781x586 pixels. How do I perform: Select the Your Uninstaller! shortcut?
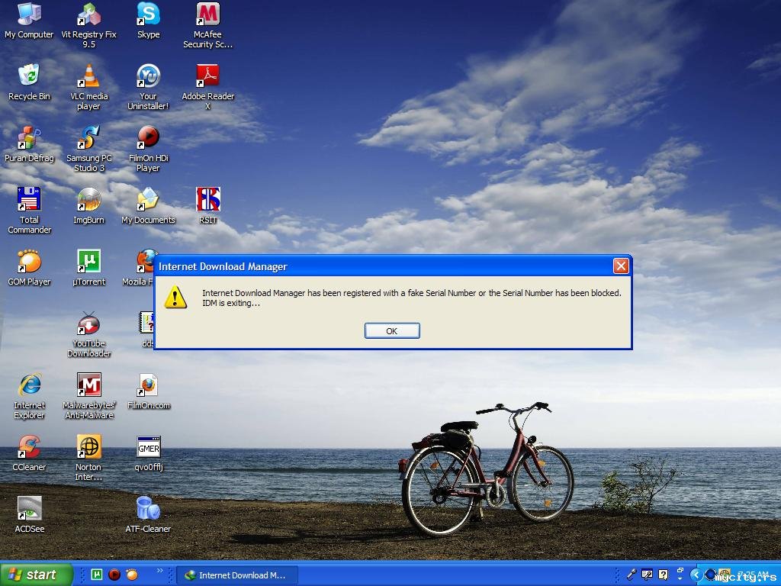[x=149, y=87]
